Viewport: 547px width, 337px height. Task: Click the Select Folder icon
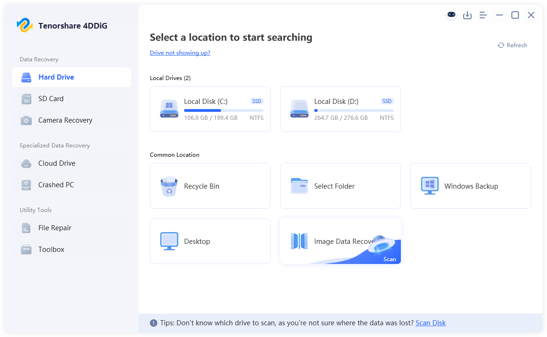click(x=299, y=186)
